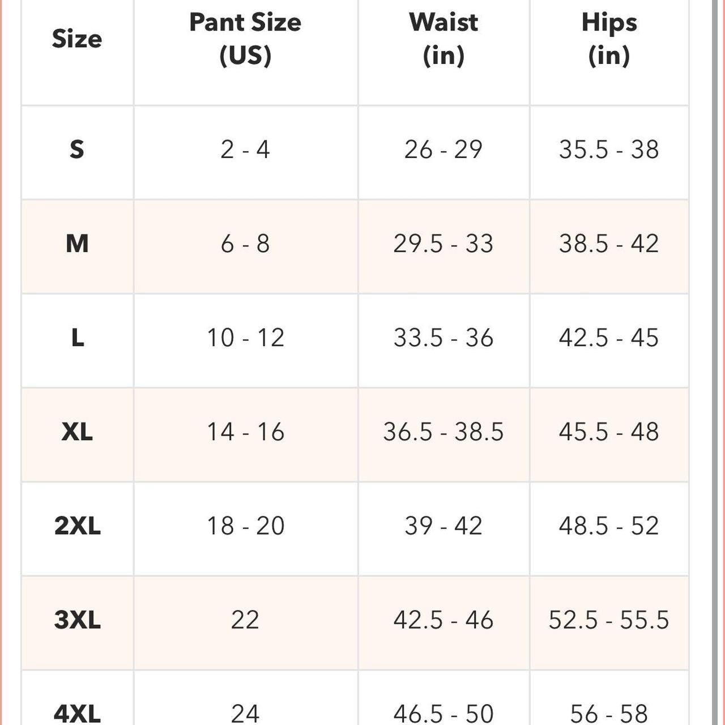Click the waist cell 36.5 - 38.5

pyautogui.click(x=443, y=432)
